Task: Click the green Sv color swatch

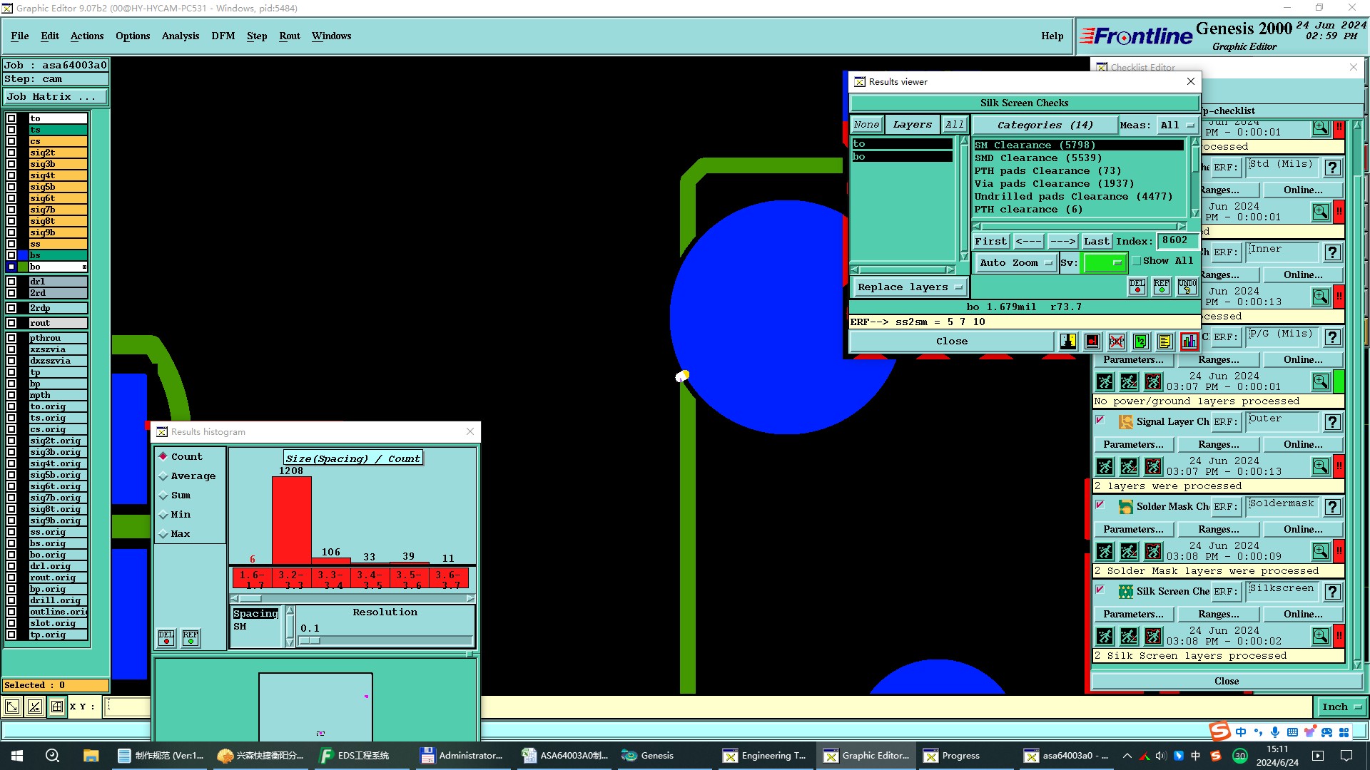Action: pos(1104,263)
